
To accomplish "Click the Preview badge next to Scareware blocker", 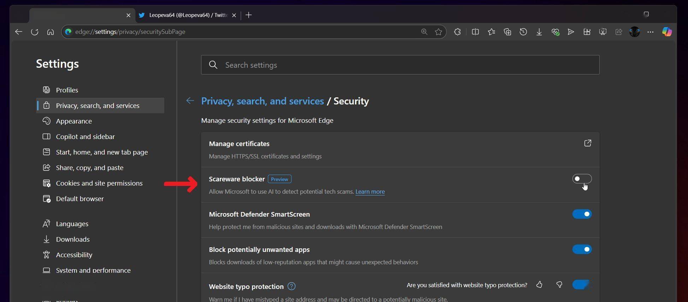I will (280, 179).
